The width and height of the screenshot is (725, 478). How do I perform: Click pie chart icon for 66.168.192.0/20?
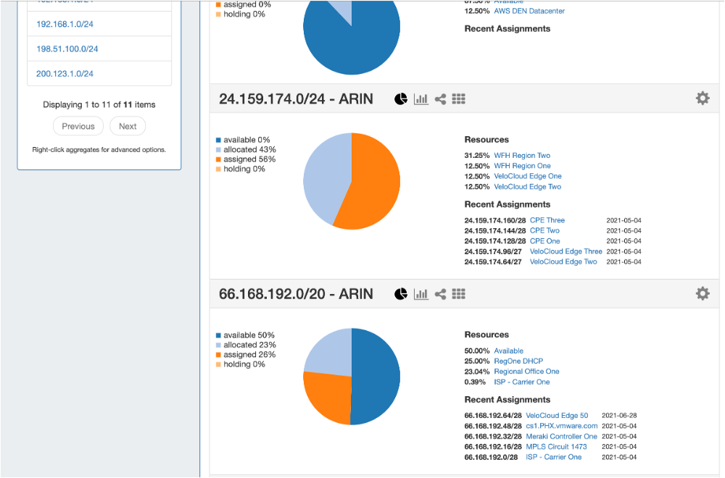(x=401, y=294)
